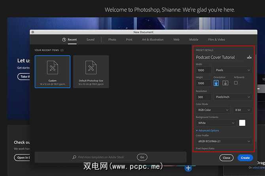Select the Default Photoshop Size preset
Screen dimensions: 265x176
91,72
